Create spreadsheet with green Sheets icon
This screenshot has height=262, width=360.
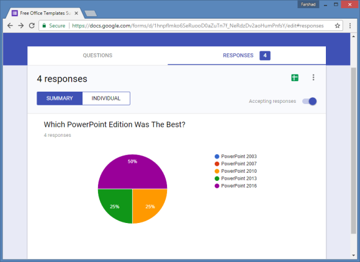(x=295, y=77)
